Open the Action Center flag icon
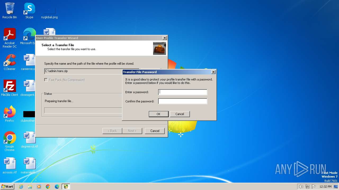339x190 pixels. coord(314,187)
